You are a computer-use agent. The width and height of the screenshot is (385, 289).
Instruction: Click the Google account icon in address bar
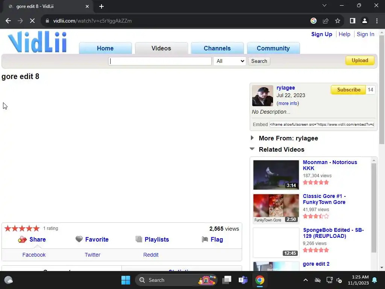313,21
